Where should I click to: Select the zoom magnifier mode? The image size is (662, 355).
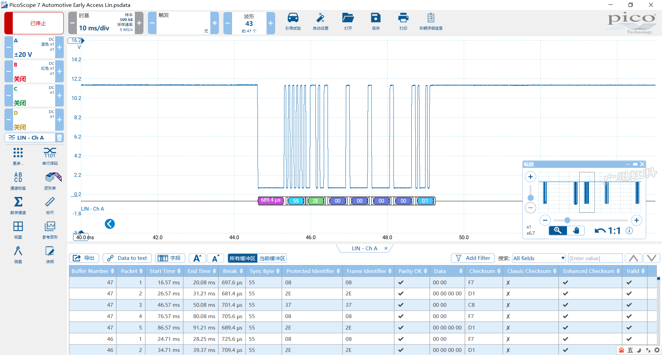pyautogui.click(x=558, y=231)
